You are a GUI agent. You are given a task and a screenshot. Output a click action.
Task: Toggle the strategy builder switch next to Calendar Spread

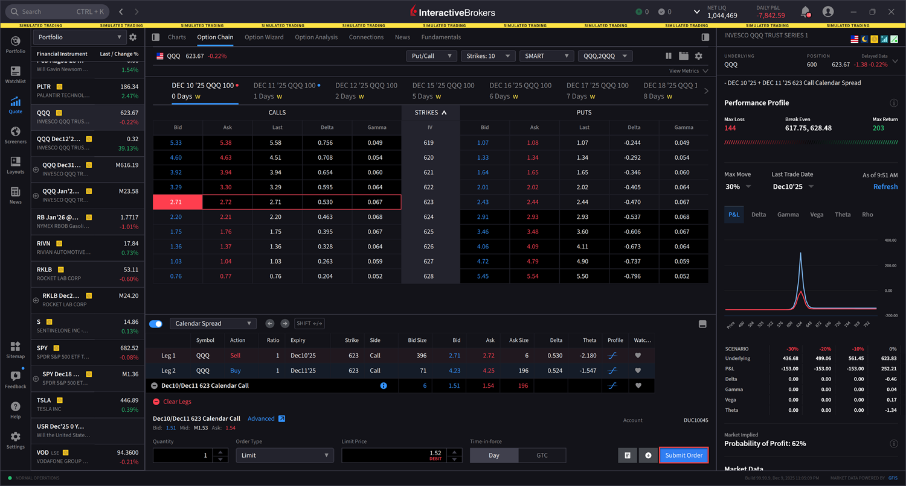point(156,323)
